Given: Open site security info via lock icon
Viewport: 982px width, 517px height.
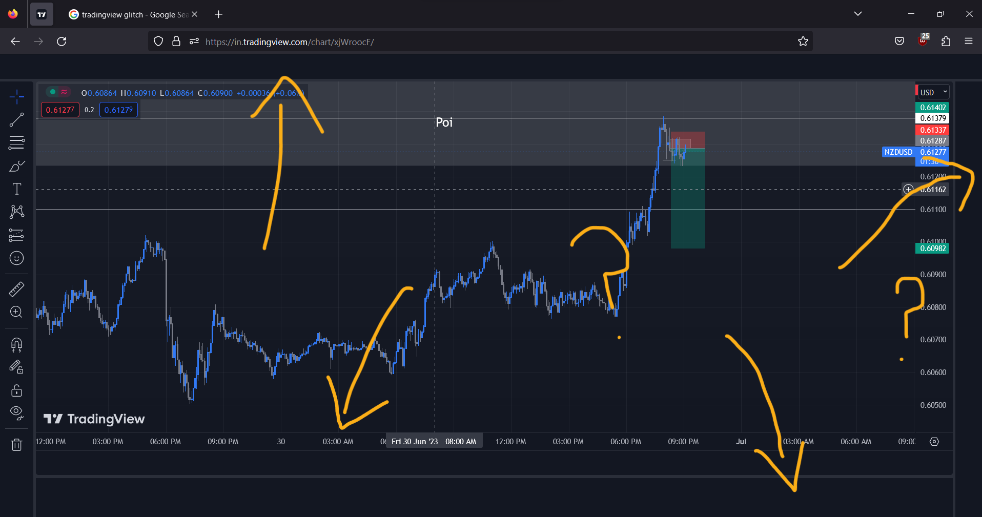Looking at the screenshot, I should (176, 41).
